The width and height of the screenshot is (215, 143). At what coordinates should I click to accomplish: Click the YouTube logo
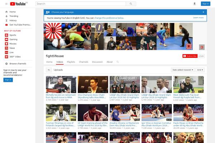[x=19, y=4]
